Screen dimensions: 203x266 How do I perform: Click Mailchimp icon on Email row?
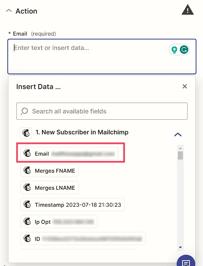[27, 153]
